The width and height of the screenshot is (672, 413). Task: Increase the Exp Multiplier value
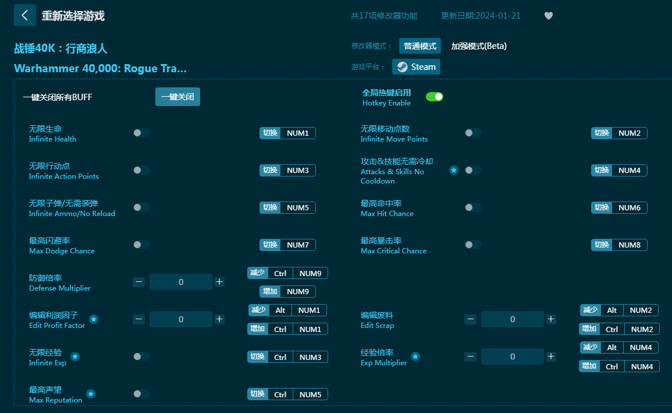(551, 356)
